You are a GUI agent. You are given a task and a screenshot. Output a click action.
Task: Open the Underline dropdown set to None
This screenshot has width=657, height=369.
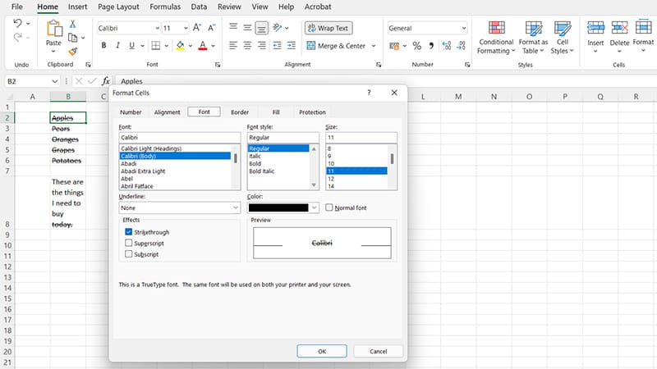pyautogui.click(x=179, y=207)
